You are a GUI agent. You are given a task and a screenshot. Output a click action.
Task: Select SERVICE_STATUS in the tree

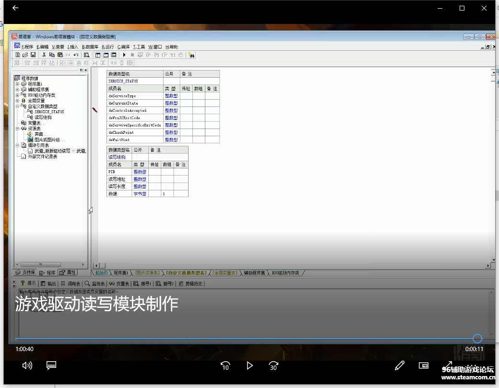(x=49, y=112)
